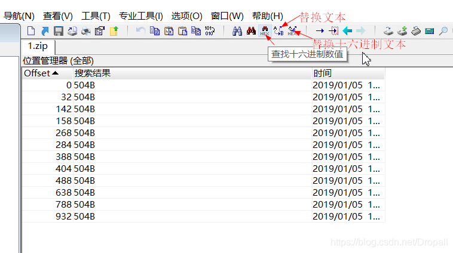Click the offset value 788
Screen dimensions: 453x253
pos(63,204)
